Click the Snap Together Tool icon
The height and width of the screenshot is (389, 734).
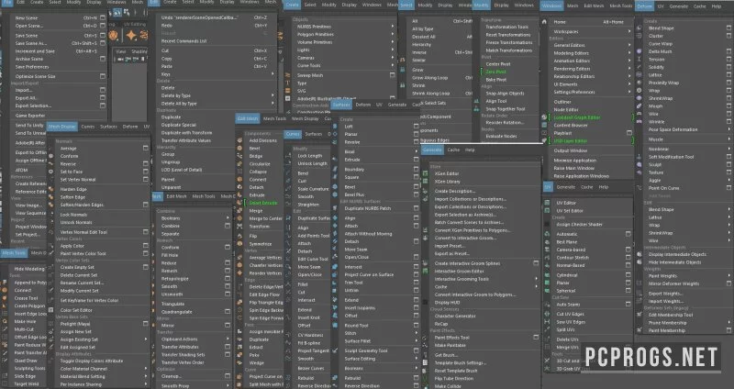pos(476,109)
